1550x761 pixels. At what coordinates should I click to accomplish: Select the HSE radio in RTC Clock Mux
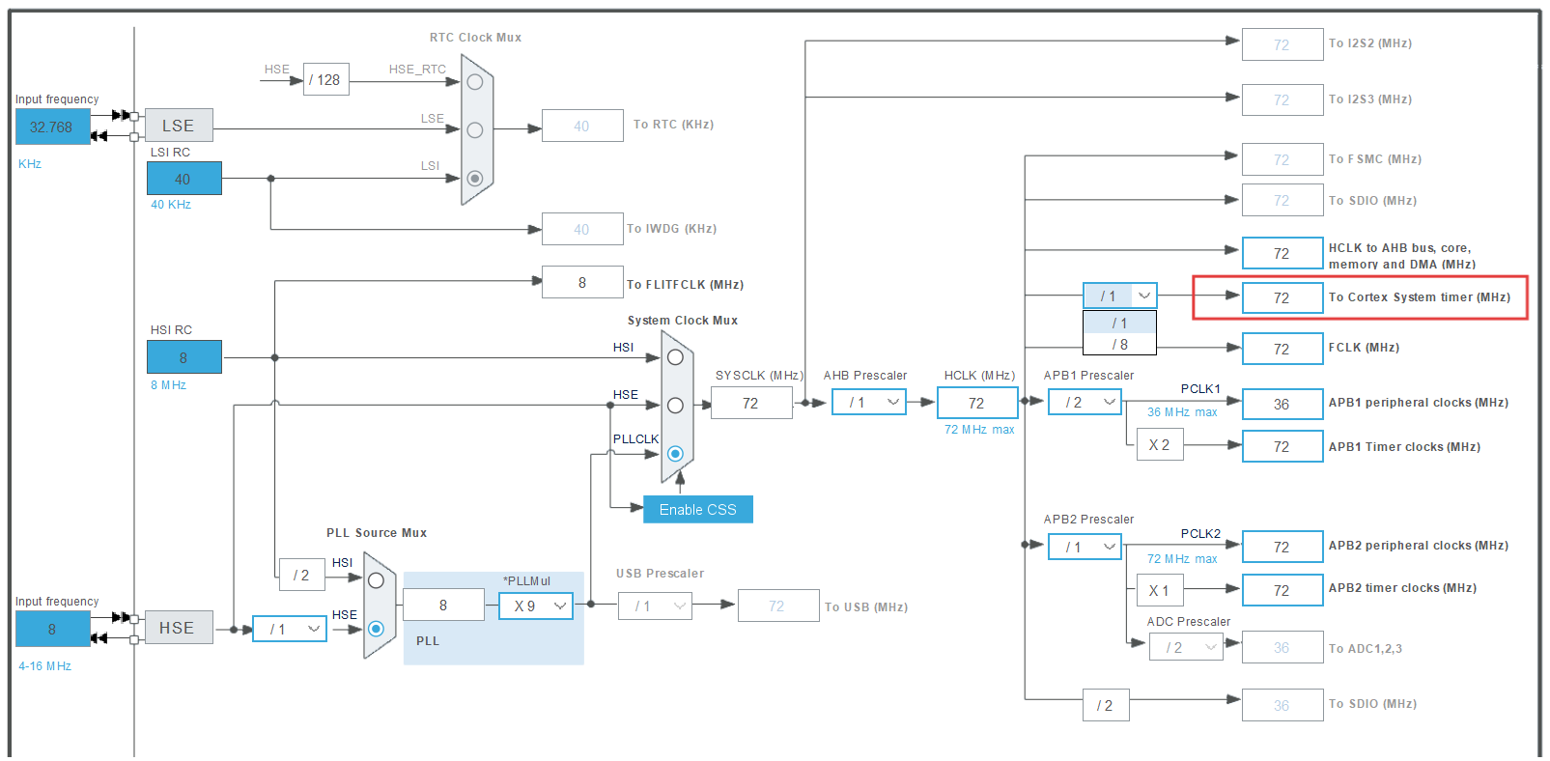click(474, 82)
